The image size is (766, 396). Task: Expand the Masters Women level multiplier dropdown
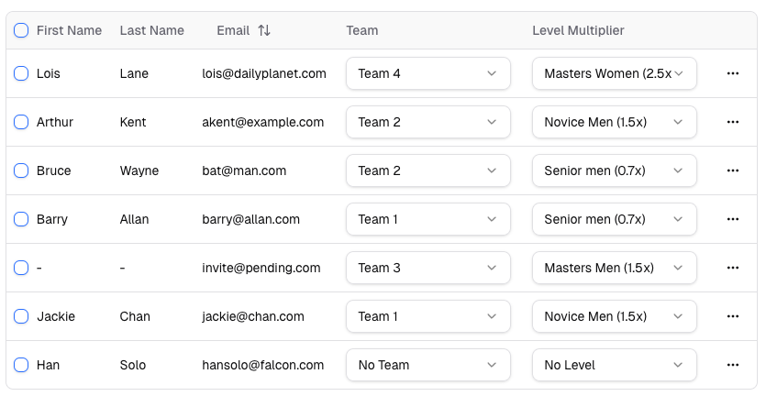pyautogui.click(x=614, y=73)
